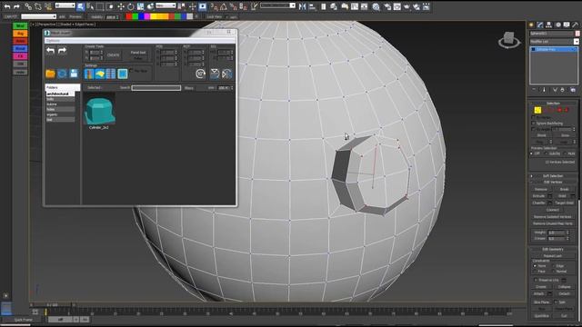The height and width of the screenshot is (327, 582).
Task: Click the Mirror tool icon
Action: tap(302, 6)
